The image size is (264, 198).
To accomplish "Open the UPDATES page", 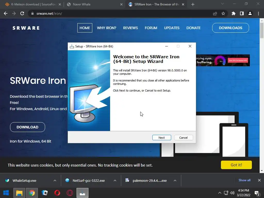I will pyautogui.click(x=172, y=28).
